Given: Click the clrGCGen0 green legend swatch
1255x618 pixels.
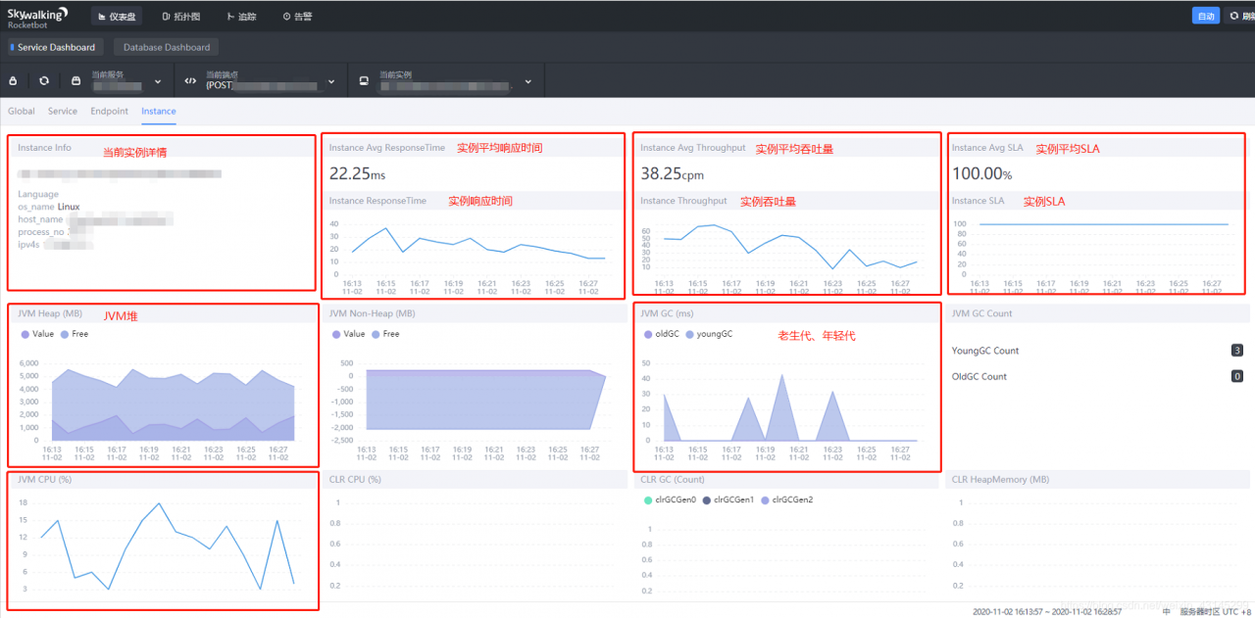Looking at the screenshot, I should [x=648, y=499].
